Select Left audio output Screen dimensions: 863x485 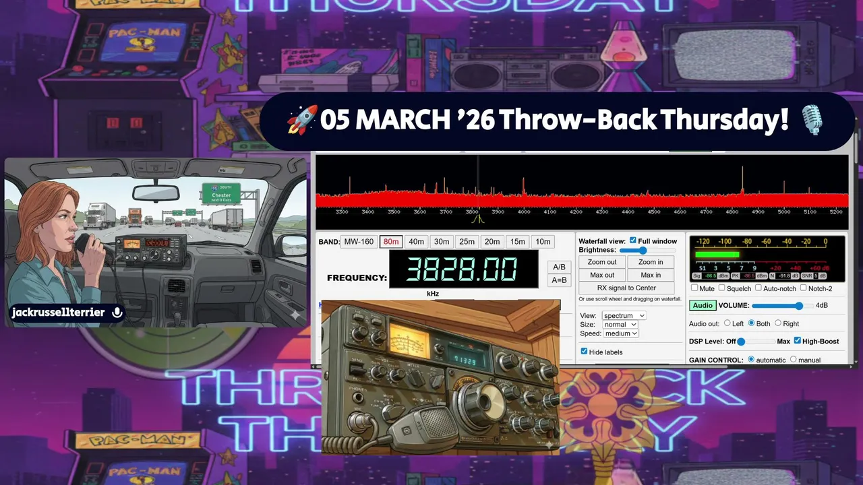point(727,323)
